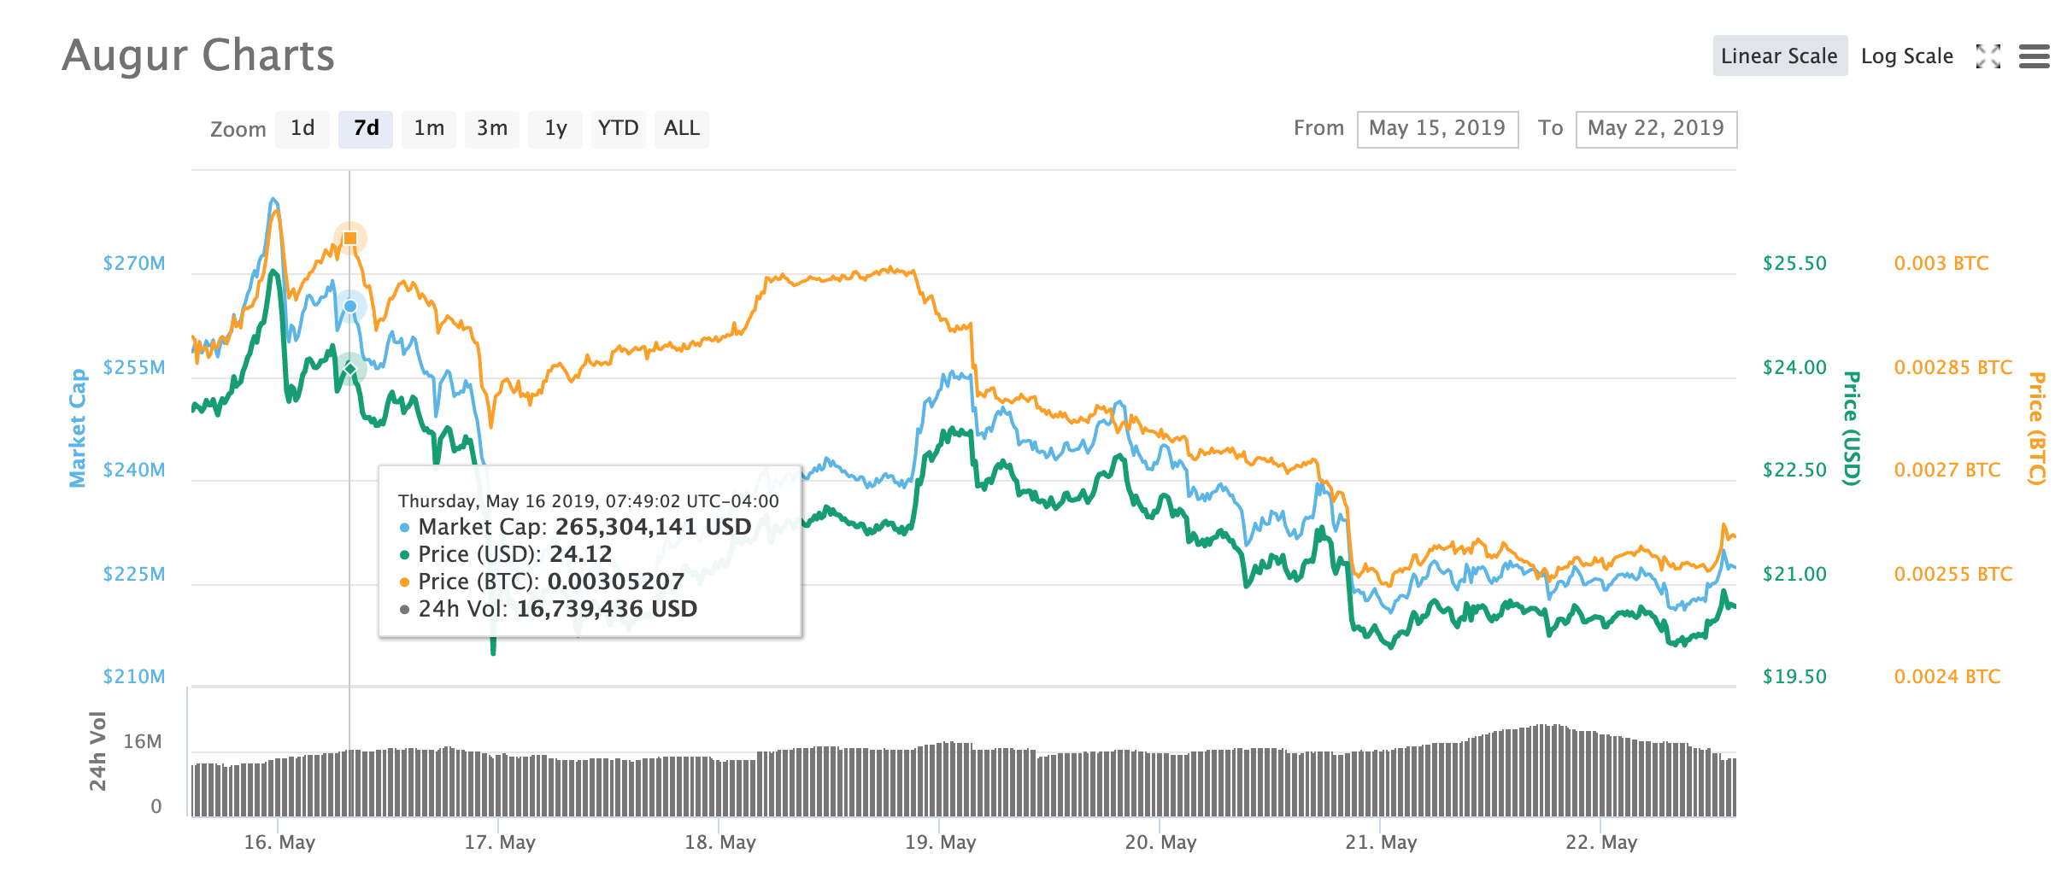Set zoom to 3m
The width and height of the screenshot is (2061, 883).
492,129
